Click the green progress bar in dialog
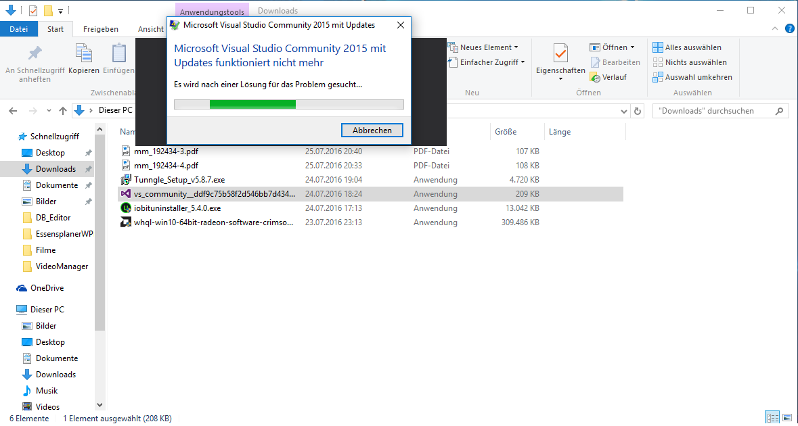The width and height of the screenshot is (798, 426). tap(253, 104)
